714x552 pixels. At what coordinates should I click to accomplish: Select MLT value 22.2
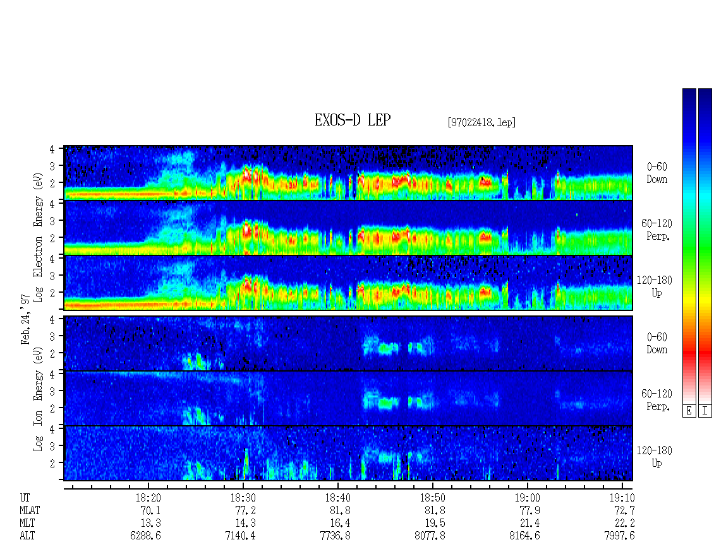pos(624,524)
